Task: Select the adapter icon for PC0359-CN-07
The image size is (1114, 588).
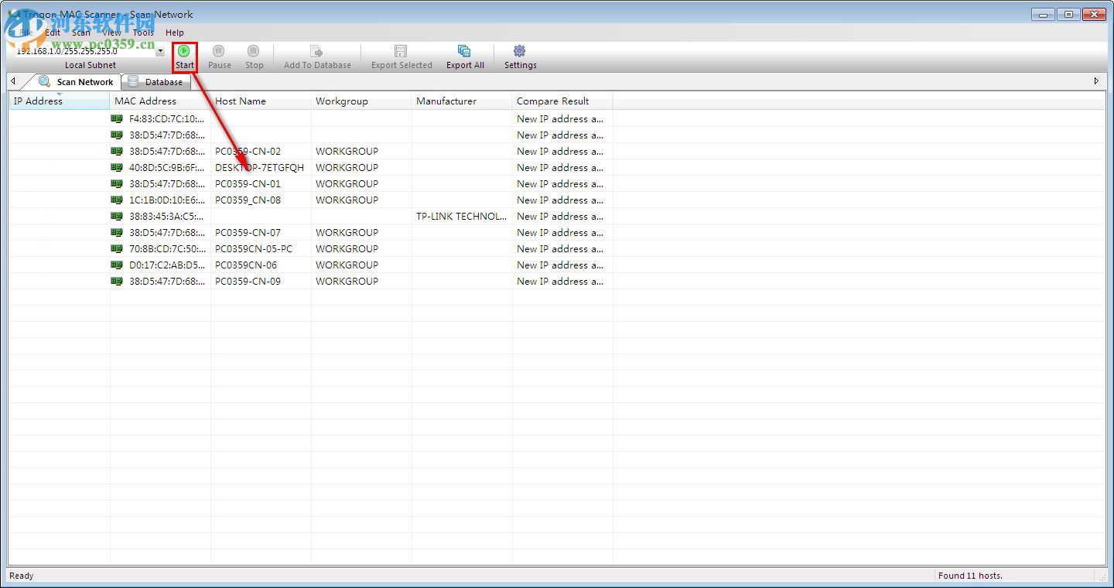Action: click(x=117, y=232)
